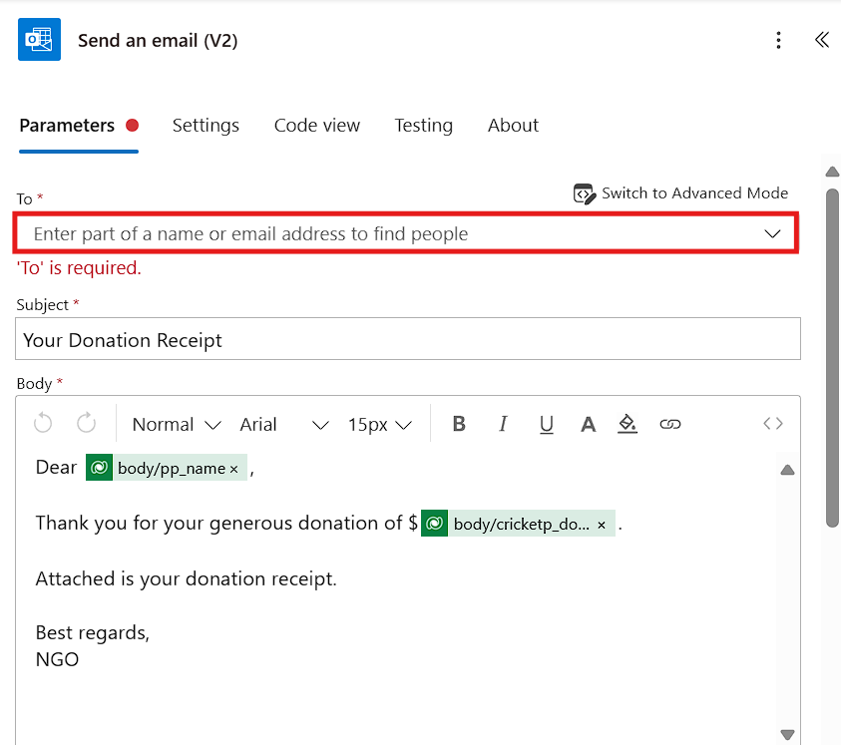Open the text color picker icon
The image size is (841, 745).
pyautogui.click(x=588, y=424)
